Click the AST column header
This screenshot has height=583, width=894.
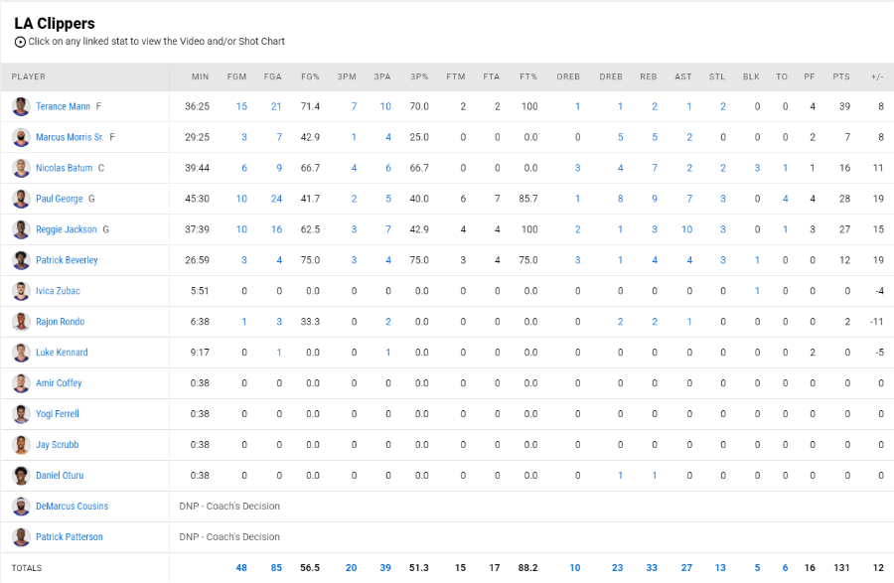(x=683, y=76)
